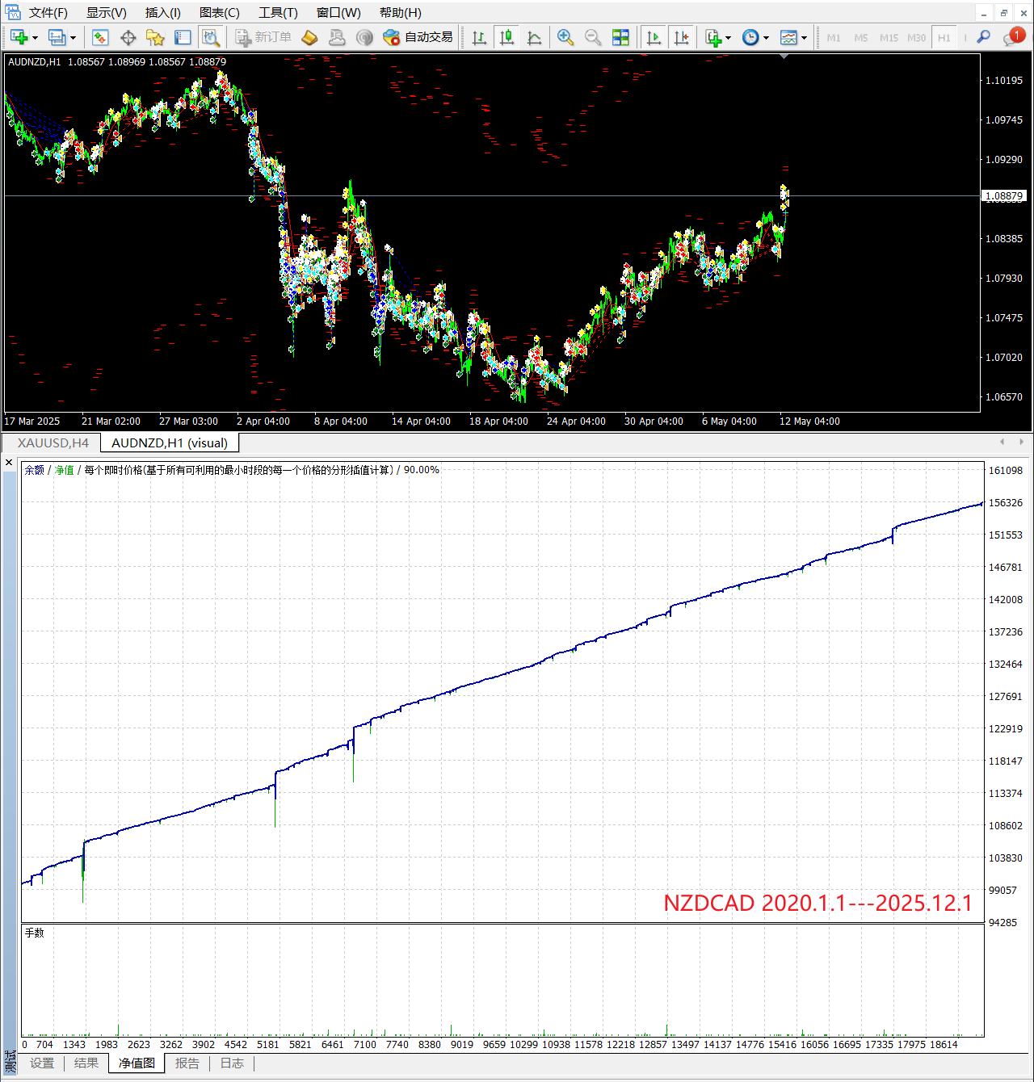1034x1082 pixels.
Task: Expand the indicators list dropdown
Action: [728, 38]
